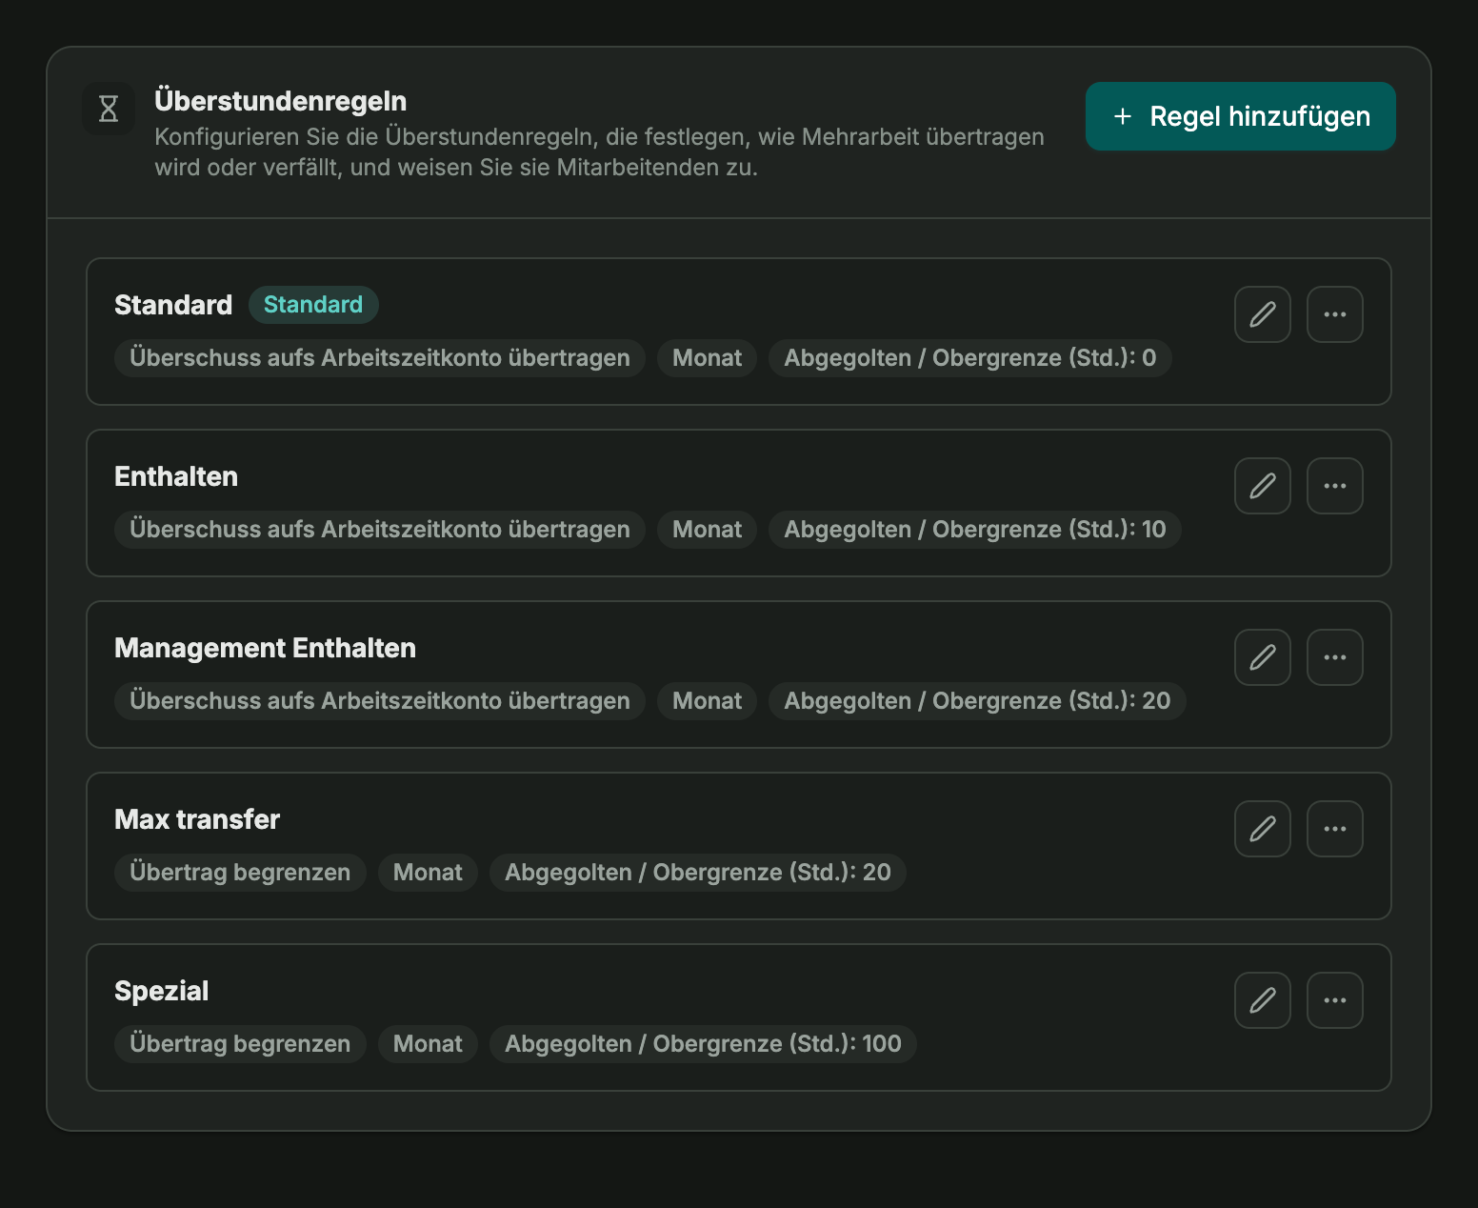This screenshot has width=1478, height=1208.
Task: Edit the Spezial rule using pencil
Action: (1263, 1000)
